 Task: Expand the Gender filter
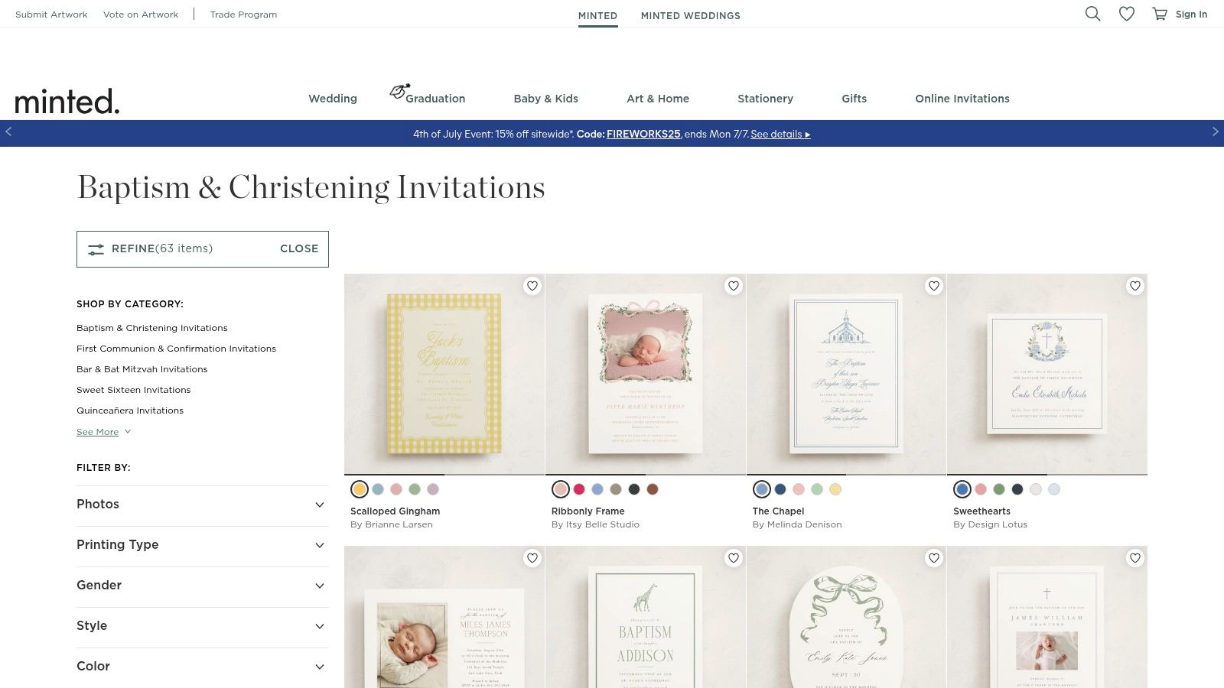coord(203,586)
